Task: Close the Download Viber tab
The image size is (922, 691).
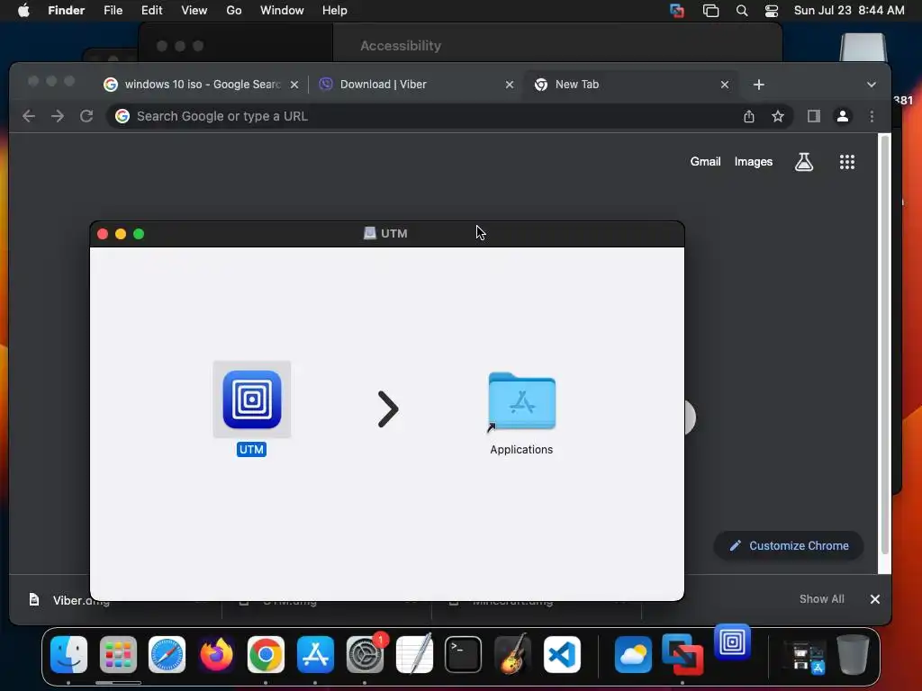Action: click(510, 85)
